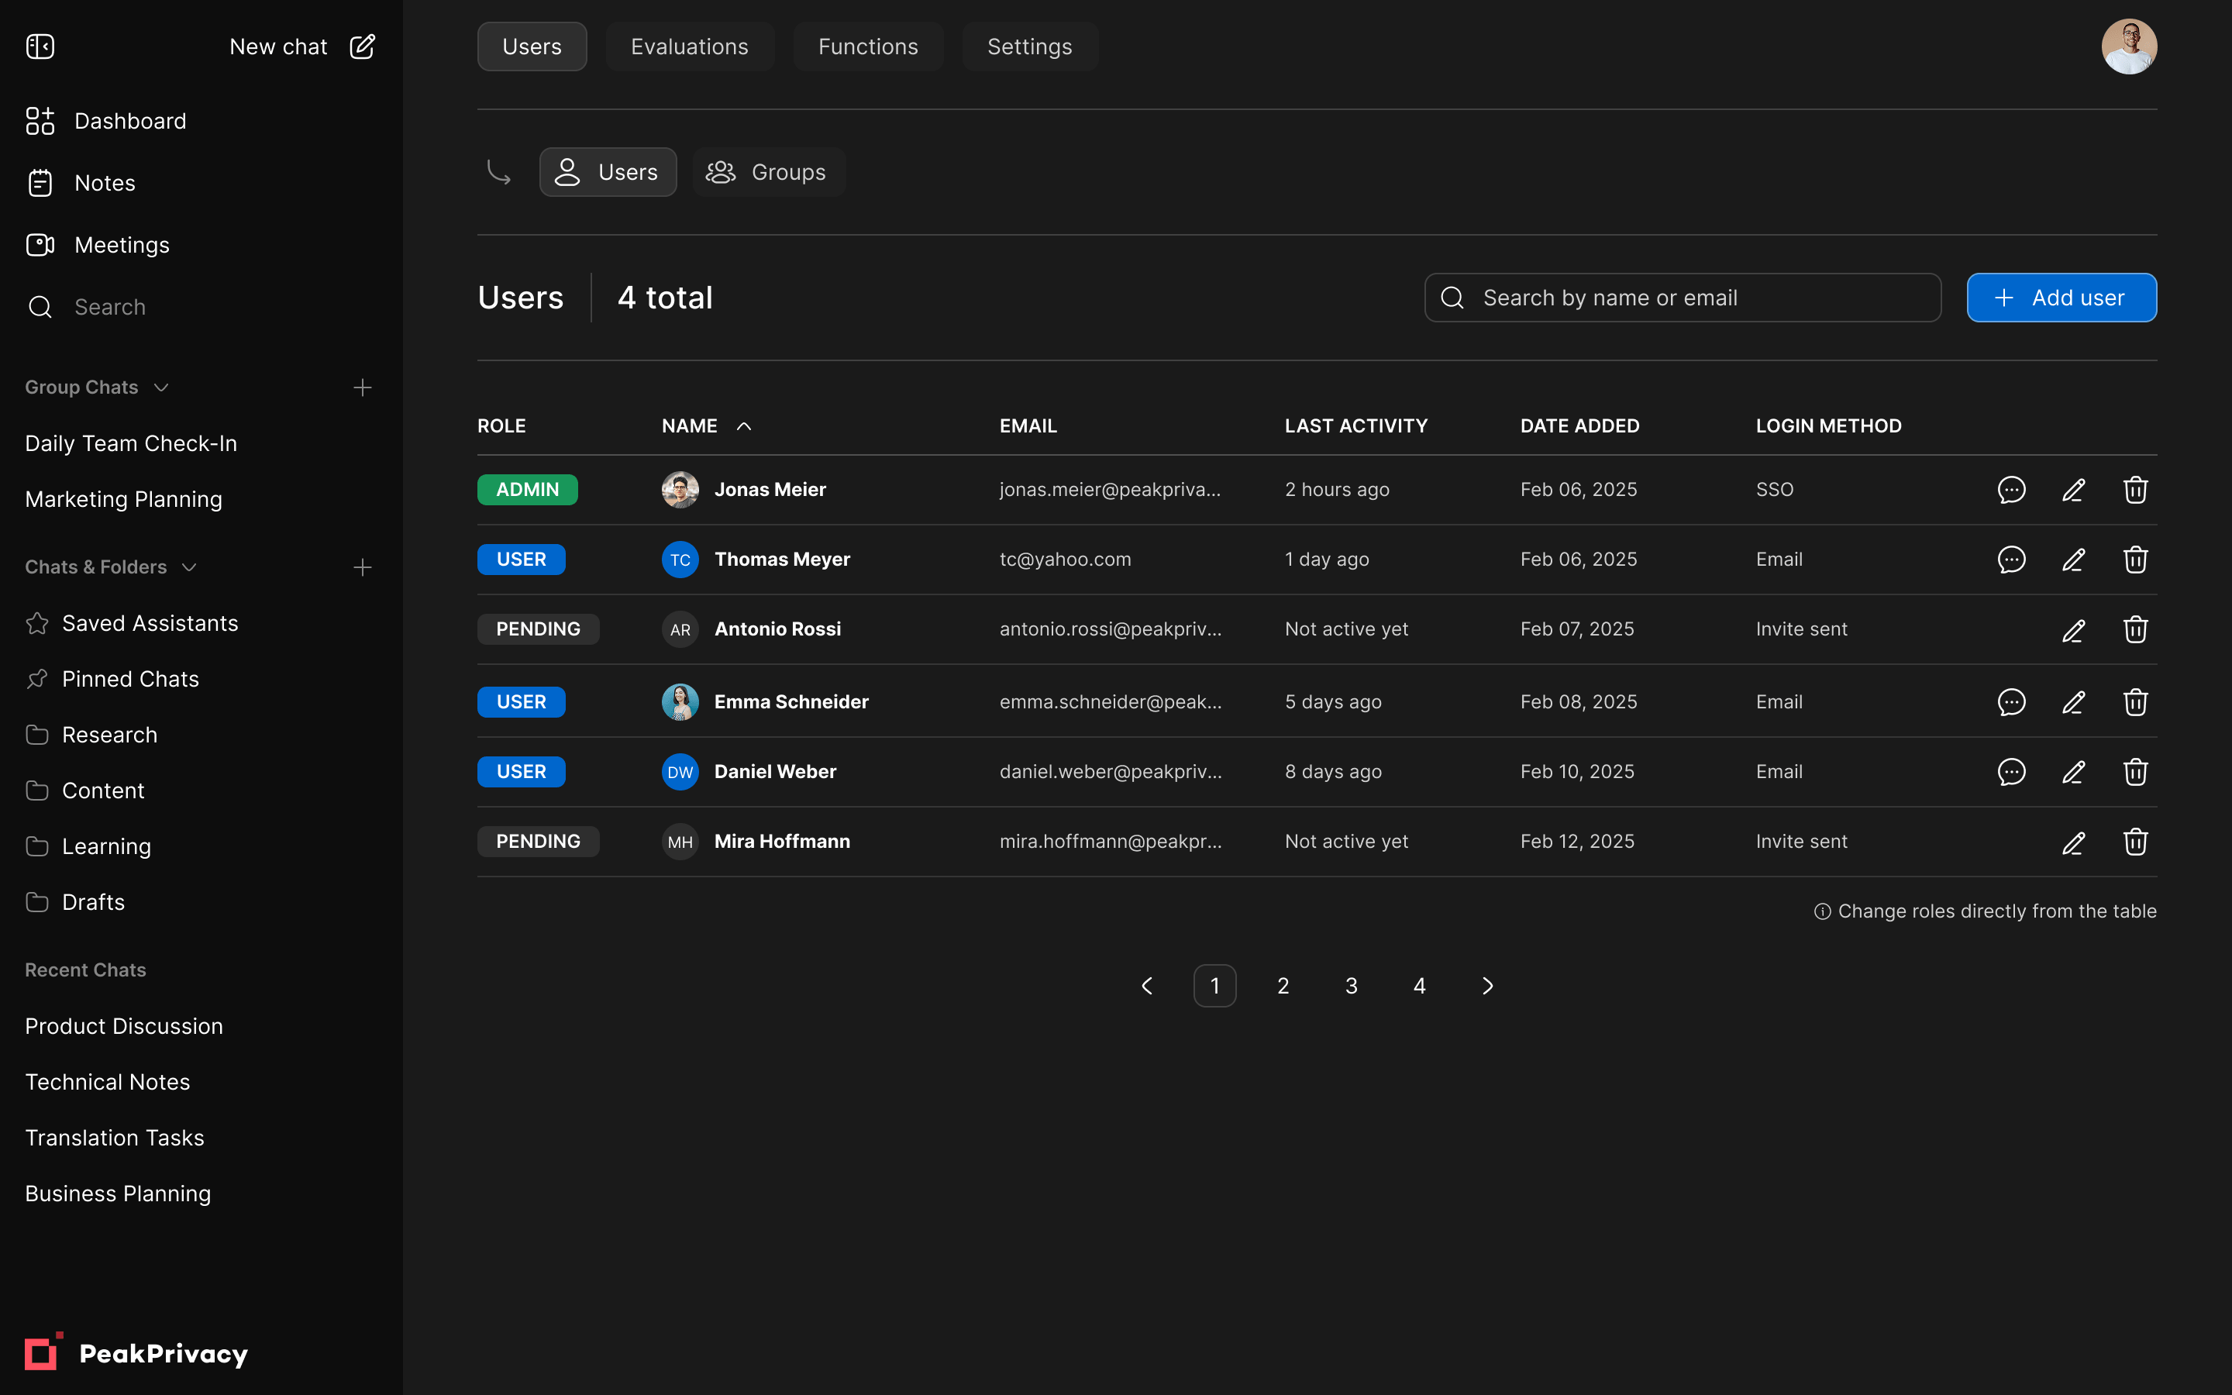Go to the next page arrow

(x=1488, y=987)
